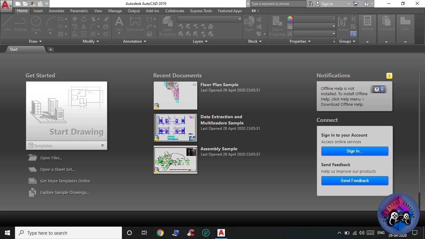Screen dimensions: 425x239
Task: Toggle Group Selection on/off button
Action: [x=353, y=34]
